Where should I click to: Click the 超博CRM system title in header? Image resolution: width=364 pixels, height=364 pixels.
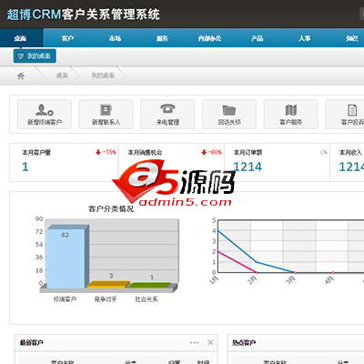(x=84, y=15)
